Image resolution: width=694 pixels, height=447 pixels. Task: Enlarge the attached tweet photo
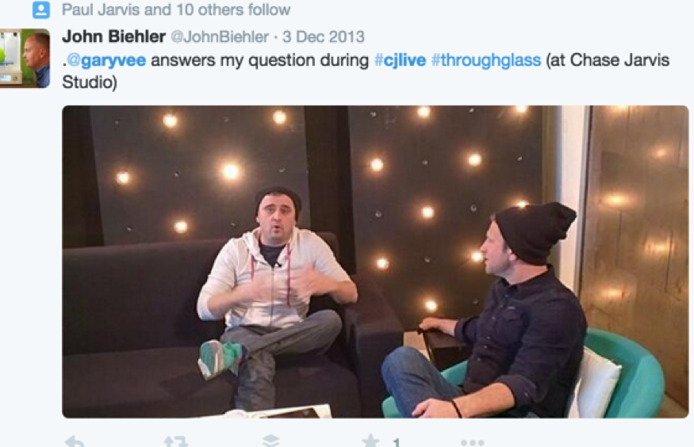click(x=375, y=262)
